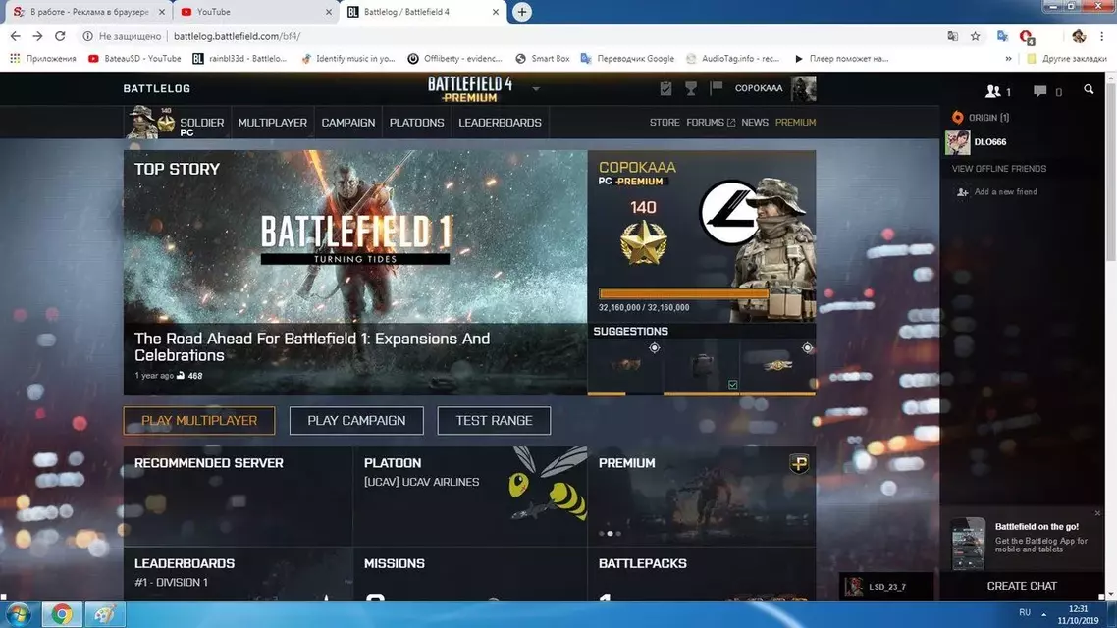Expand the Battlefield 4 game selector dropdown arrow
The height and width of the screenshot is (628, 1117).
536,89
